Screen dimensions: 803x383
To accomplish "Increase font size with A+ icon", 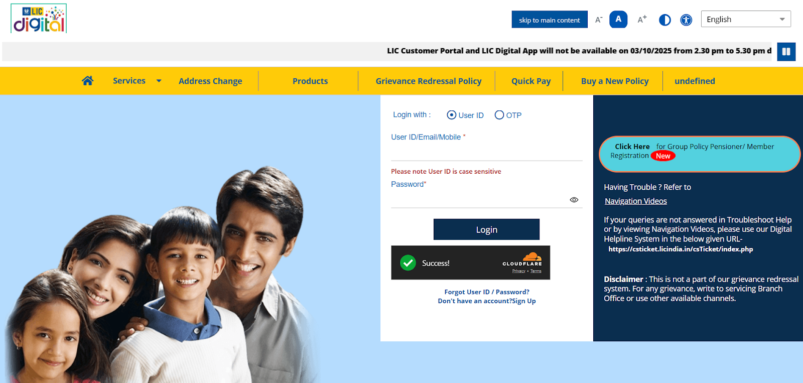I will pyautogui.click(x=642, y=20).
